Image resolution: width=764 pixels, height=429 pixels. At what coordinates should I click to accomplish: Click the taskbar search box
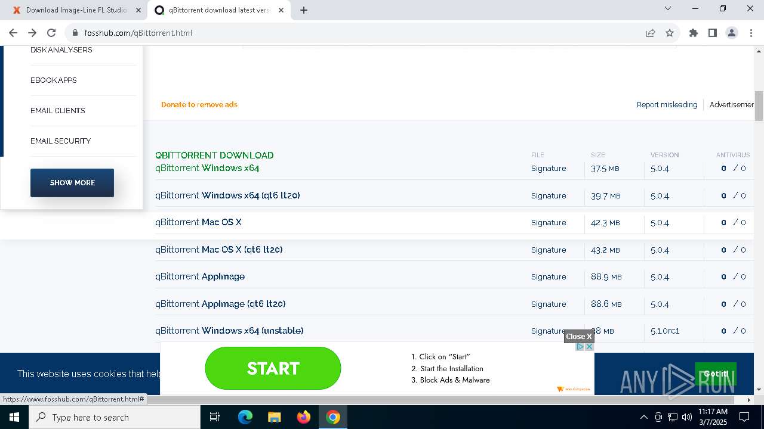[x=115, y=417]
